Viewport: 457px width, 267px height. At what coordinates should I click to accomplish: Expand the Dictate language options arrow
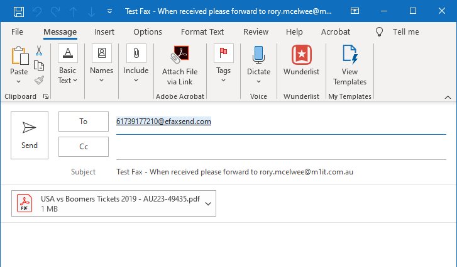(258, 81)
